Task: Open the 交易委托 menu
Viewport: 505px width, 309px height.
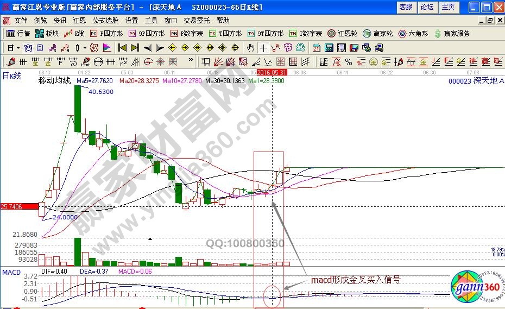Action: pyautogui.click(x=196, y=21)
